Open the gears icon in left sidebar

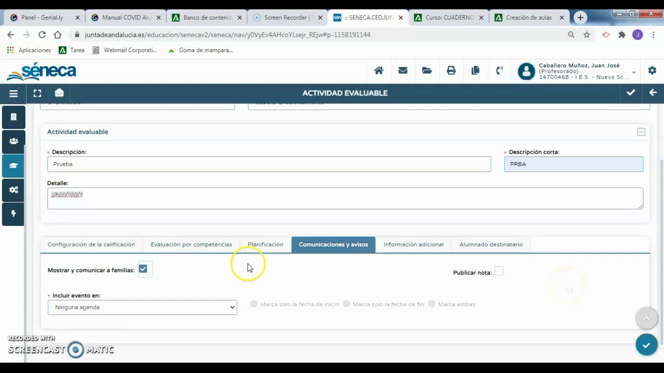coord(13,190)
